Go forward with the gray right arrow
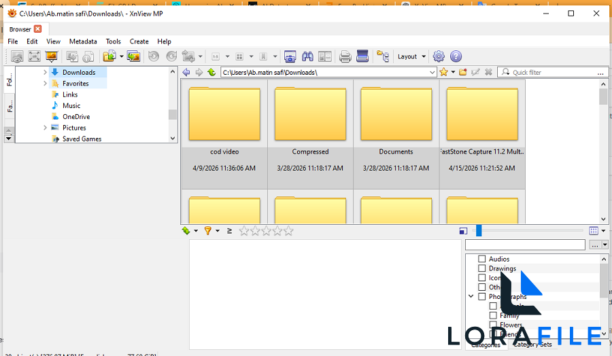Viewport: 612px width, 356px height. tap(199, 72)
